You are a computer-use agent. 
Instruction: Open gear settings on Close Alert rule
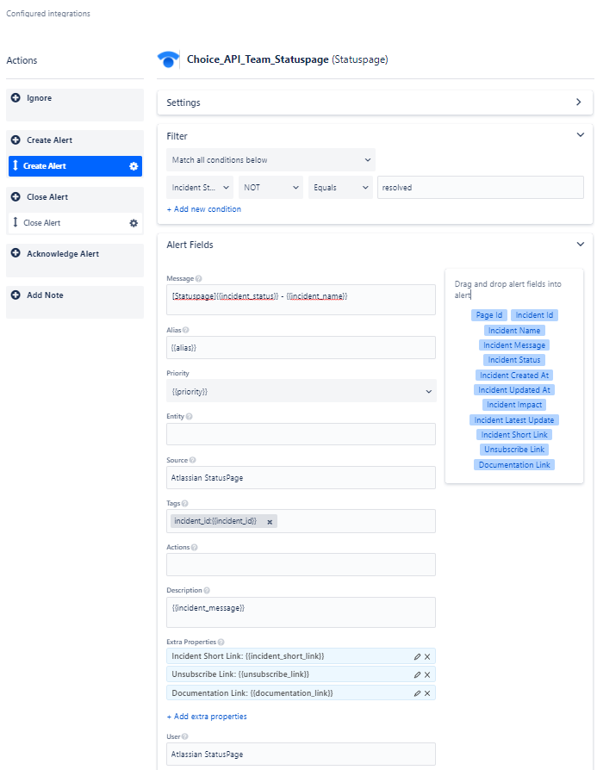(x=134, y=223)
